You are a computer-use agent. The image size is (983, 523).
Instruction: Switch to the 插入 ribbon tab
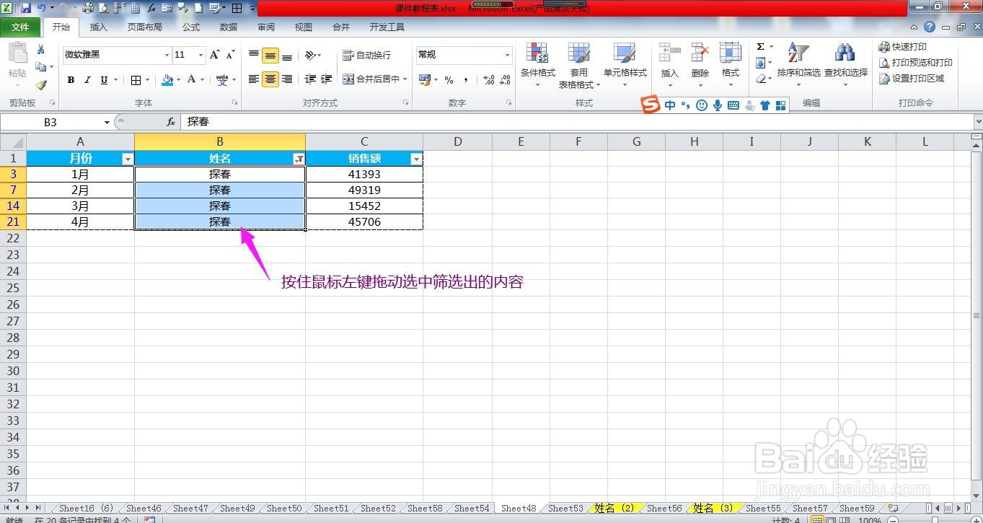pyautogui.click(x=98, y=27)
